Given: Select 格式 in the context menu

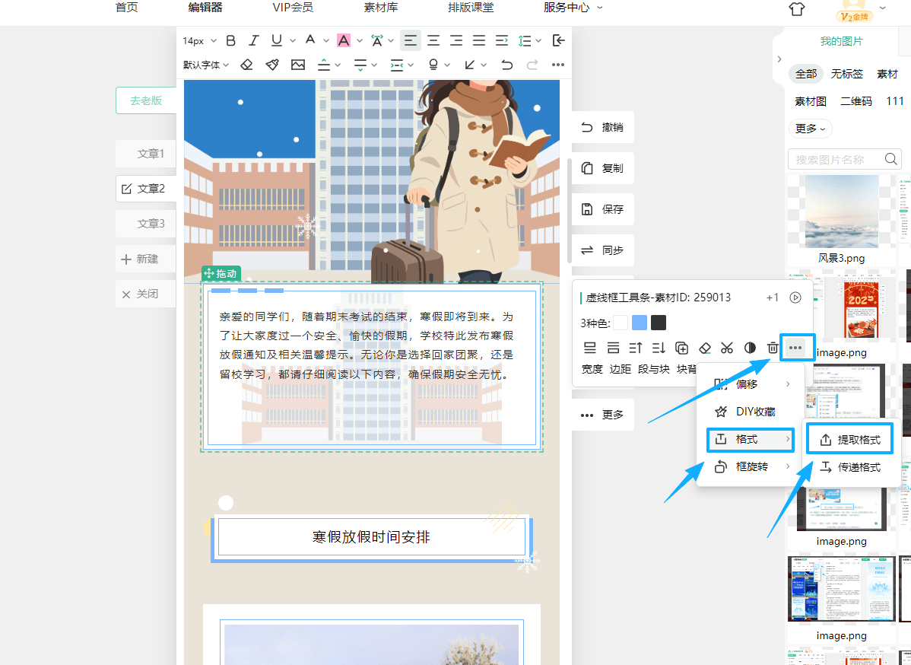Looking at the screenshot, I should 751,439.
